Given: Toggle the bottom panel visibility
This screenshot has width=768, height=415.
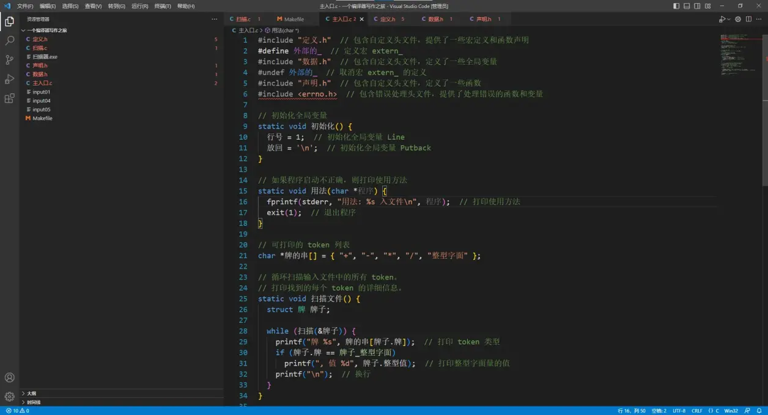Looking at the screenshot, I should pyautogui.click(x=687, y=5).
